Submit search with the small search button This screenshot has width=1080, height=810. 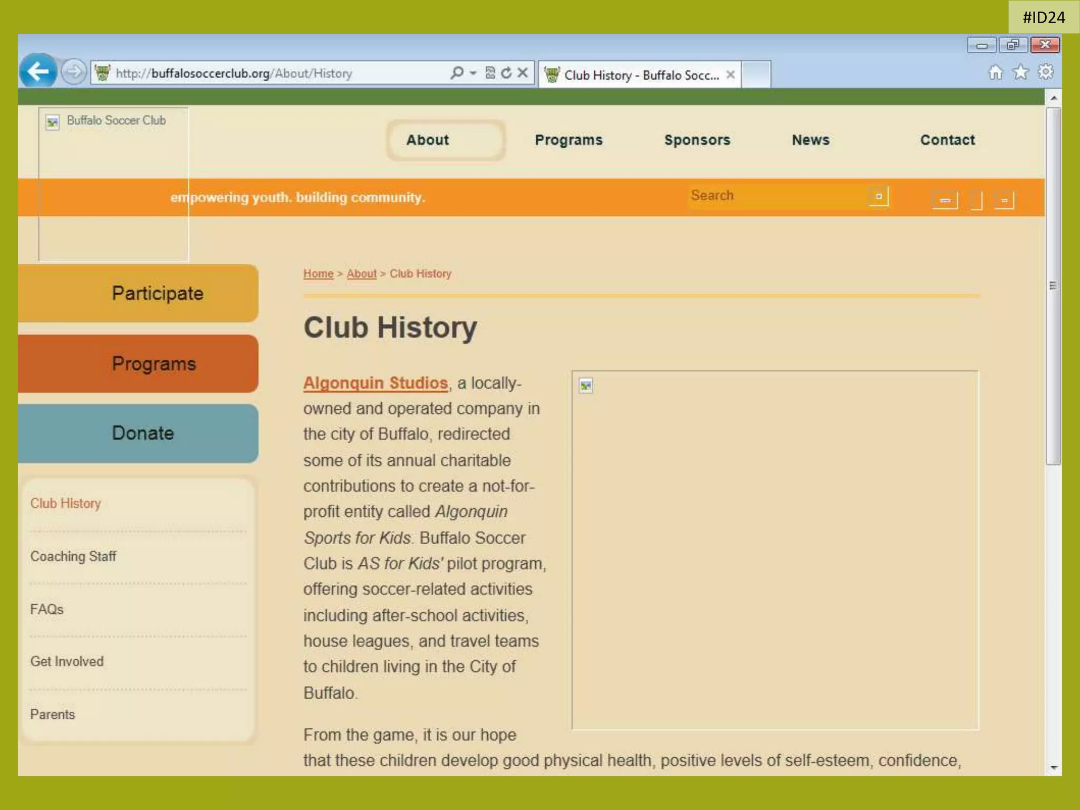click(x=878, y=196)
